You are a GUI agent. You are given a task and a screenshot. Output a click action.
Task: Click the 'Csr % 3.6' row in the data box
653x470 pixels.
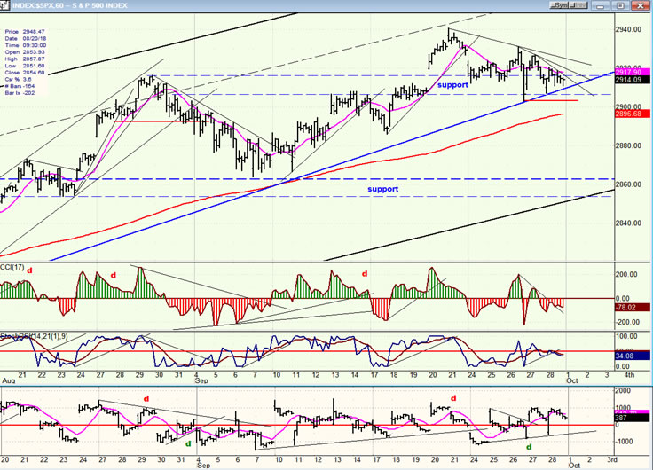point(19,79)
